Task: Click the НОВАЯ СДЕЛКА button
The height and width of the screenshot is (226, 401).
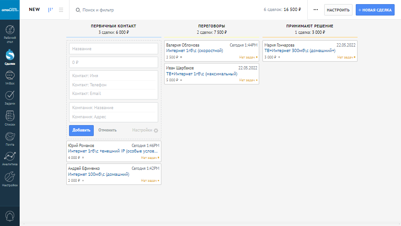Action: point(375,10)
